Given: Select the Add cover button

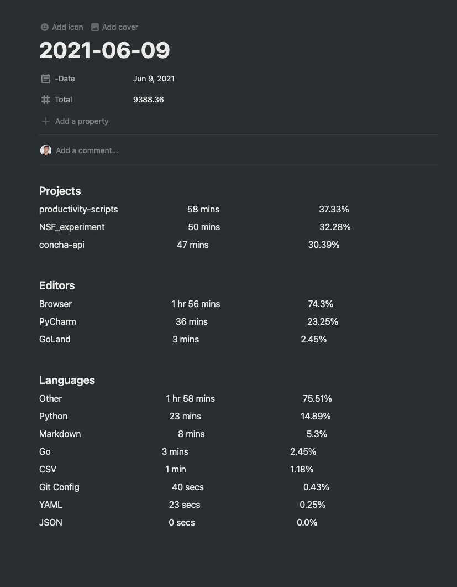Looking at the screenshot, I should pos(114,27).
